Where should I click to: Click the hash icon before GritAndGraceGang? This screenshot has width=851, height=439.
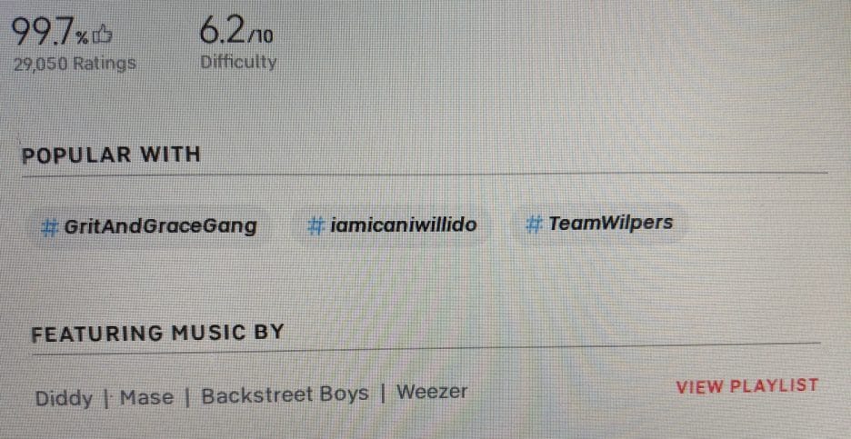[x=50, y=226]
